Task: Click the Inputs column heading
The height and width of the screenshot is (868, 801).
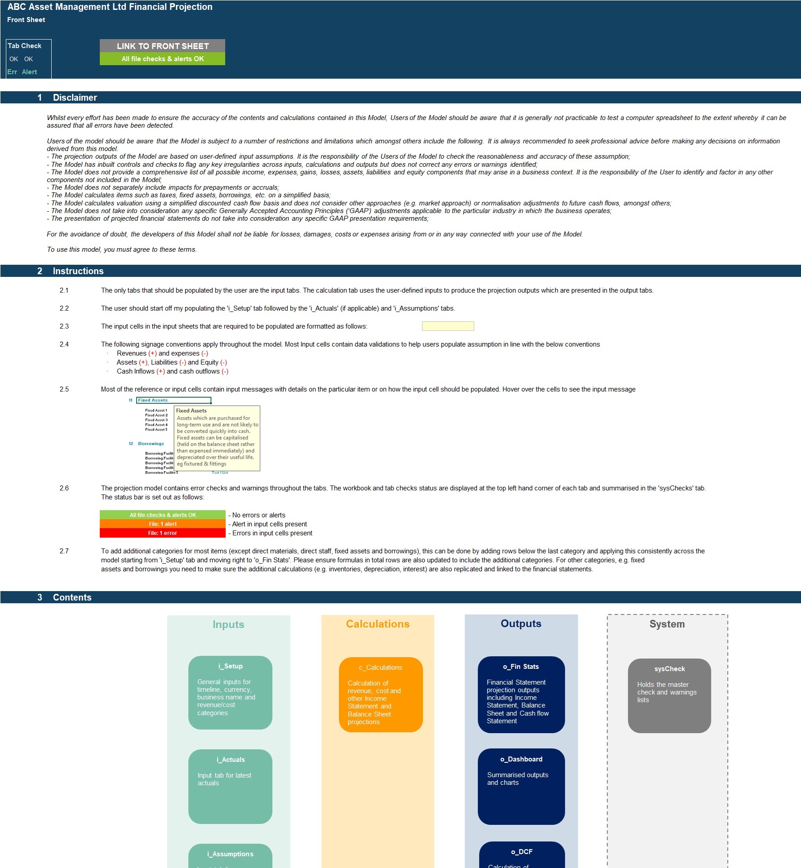Action: point(228,624)
